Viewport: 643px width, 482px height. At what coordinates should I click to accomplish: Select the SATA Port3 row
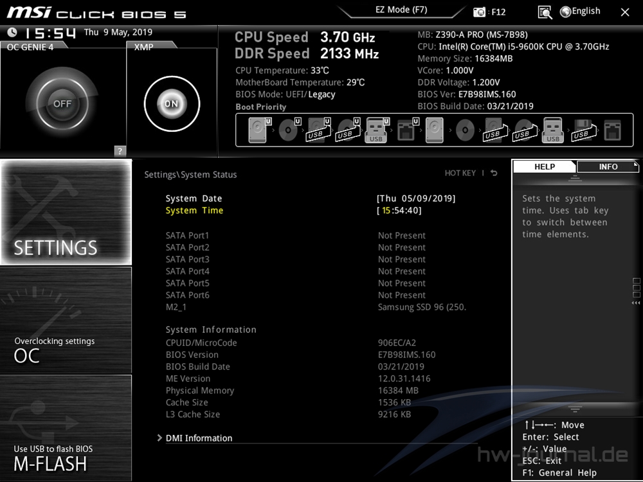coord(295,259)
